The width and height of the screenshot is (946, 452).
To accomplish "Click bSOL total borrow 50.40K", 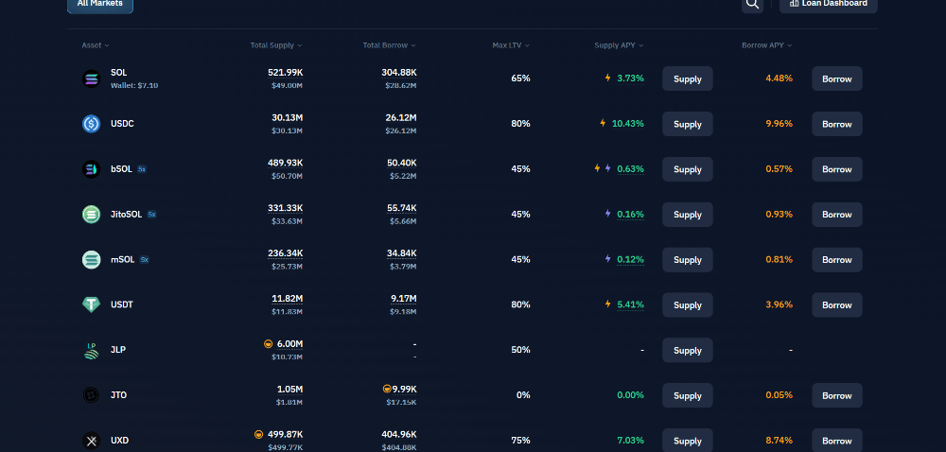I will tap(402, 163).
